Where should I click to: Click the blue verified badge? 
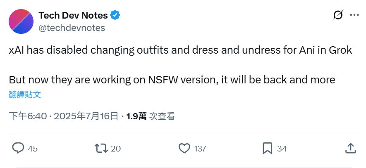115,16
